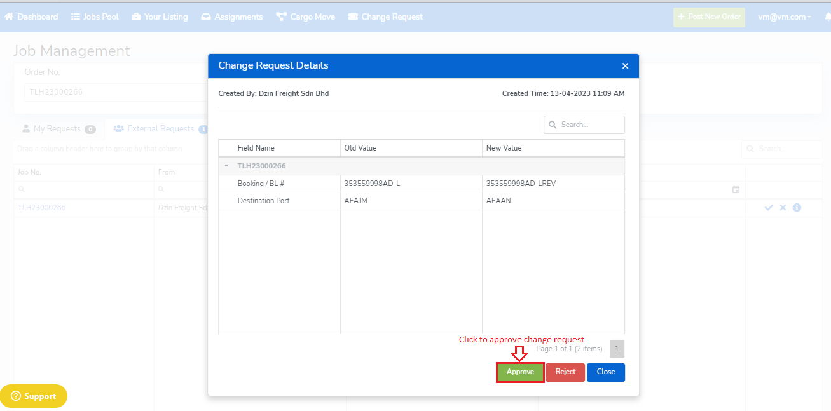Collapse the TLH23000266 group row
This screenshot has width=831, height=411.
[226, 166]
